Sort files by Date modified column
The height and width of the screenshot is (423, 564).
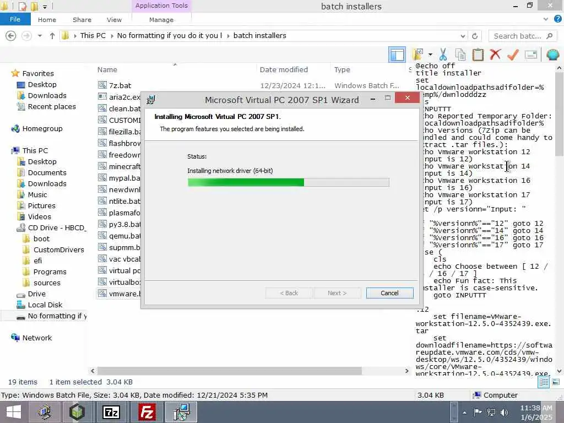(x=284, y=70)
